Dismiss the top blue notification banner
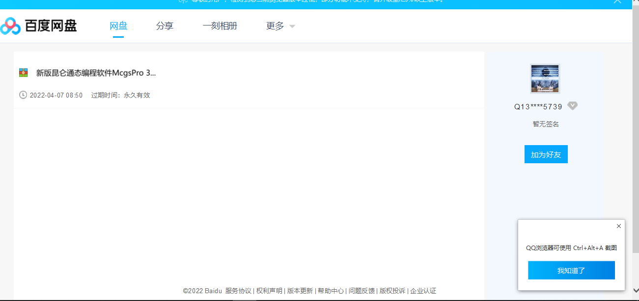This screenshot has height=301, width=639. coord(617,2)
